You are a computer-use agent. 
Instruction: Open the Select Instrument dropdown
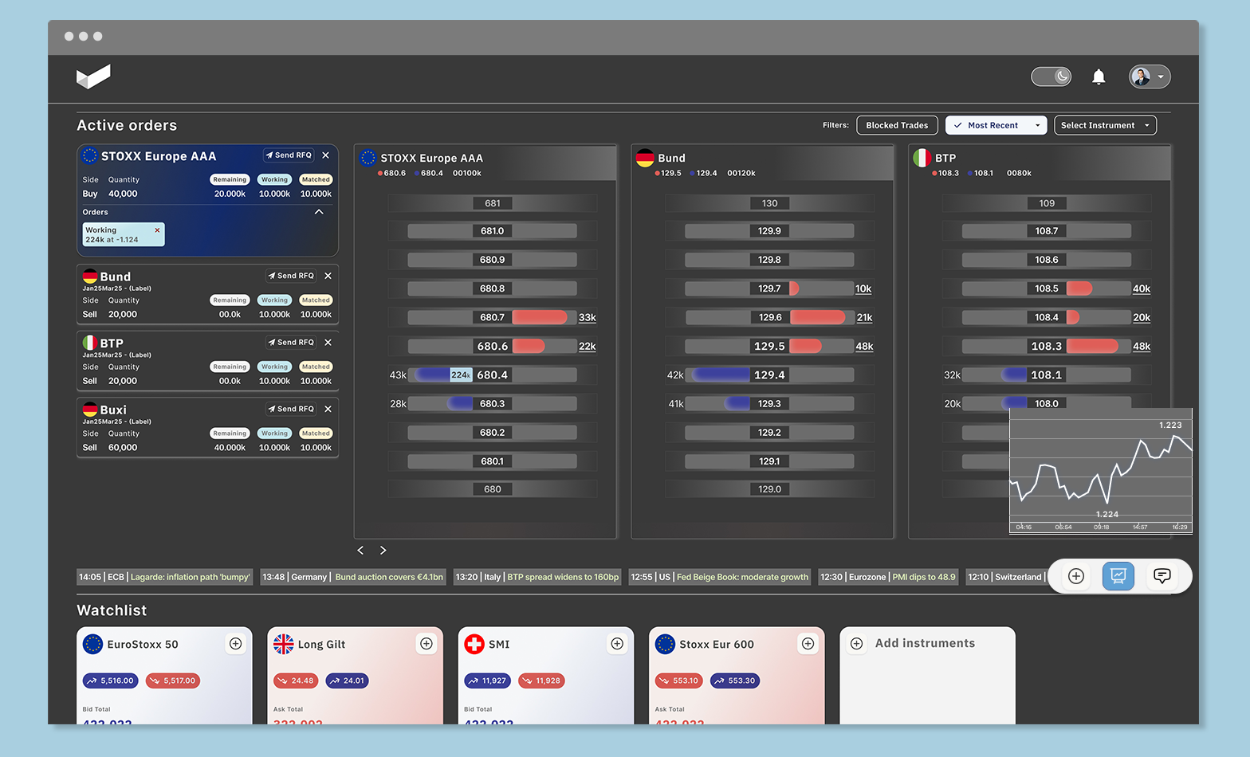coord(1105,125)
